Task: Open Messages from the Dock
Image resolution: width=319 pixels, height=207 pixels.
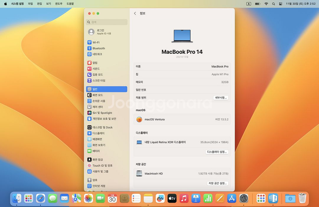Action: tap(53, 198)
